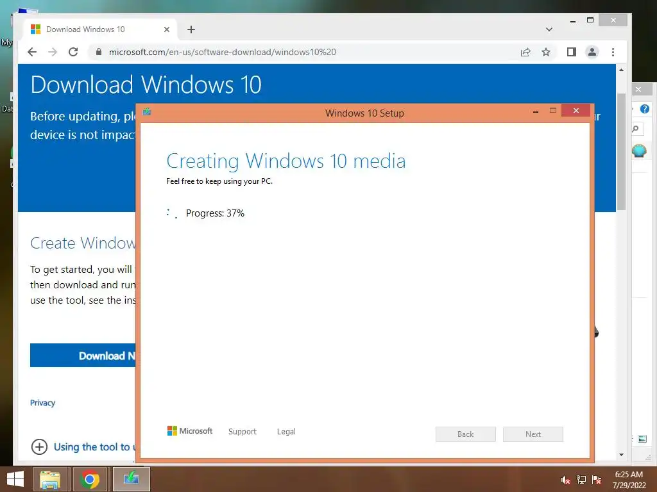Open Chrome side panel icon
The image size is (657, 492).
point(572,52)
